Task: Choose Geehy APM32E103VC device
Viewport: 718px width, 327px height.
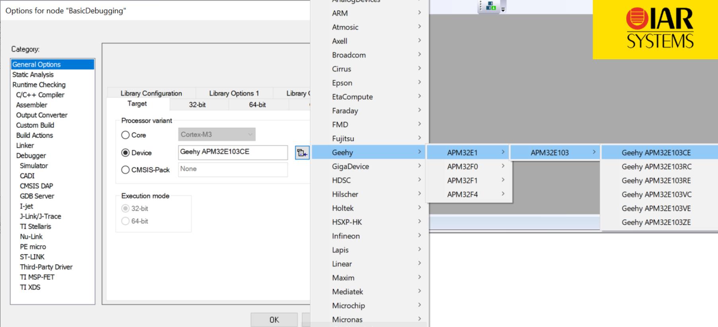Action: (660, 194)
